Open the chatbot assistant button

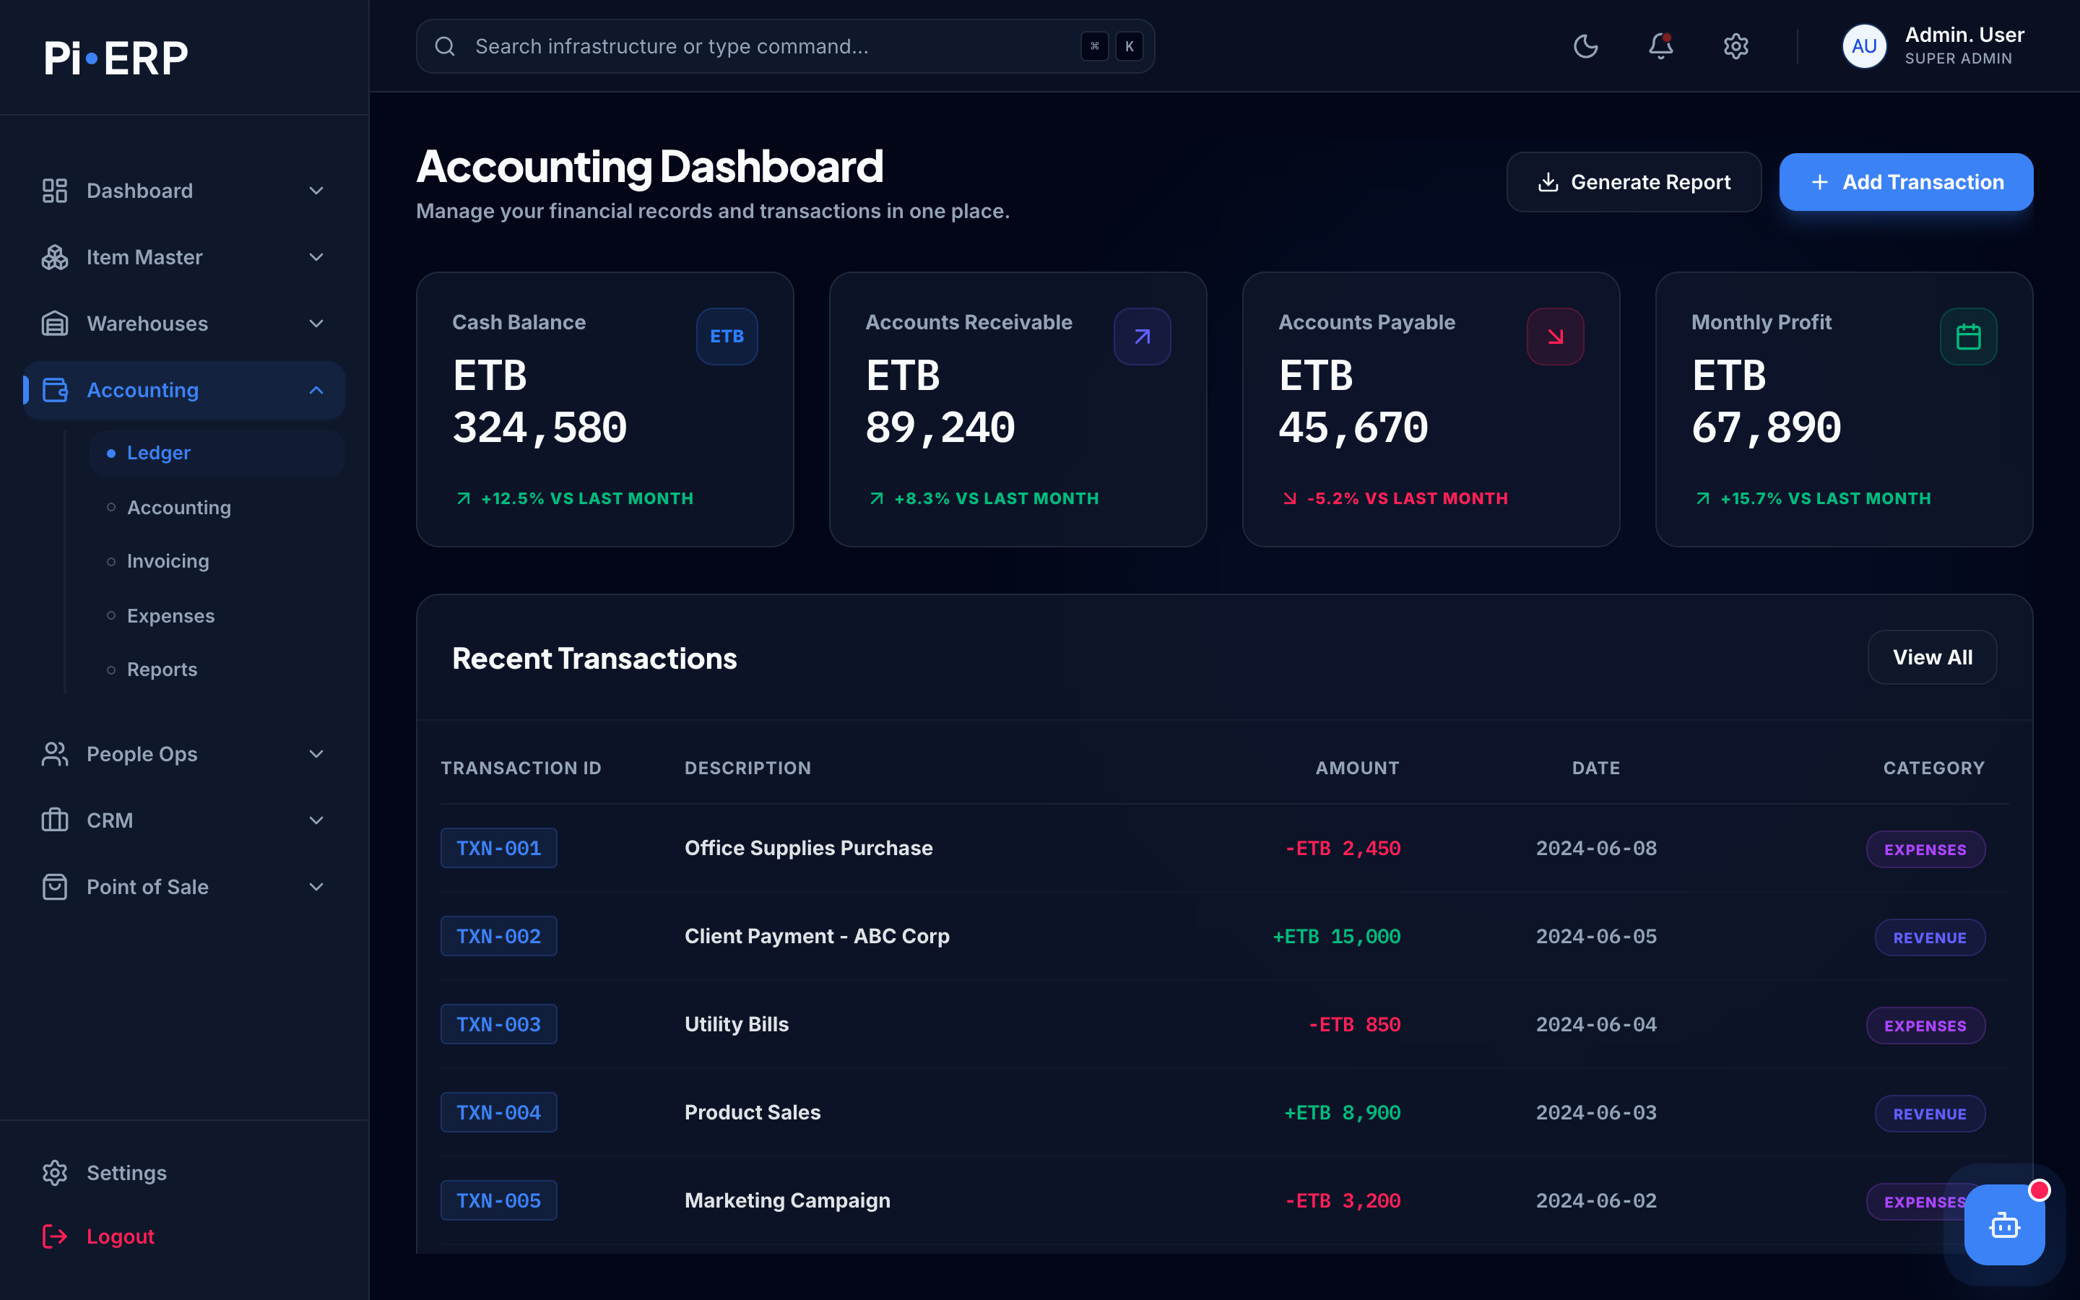click(2004, 1224)
